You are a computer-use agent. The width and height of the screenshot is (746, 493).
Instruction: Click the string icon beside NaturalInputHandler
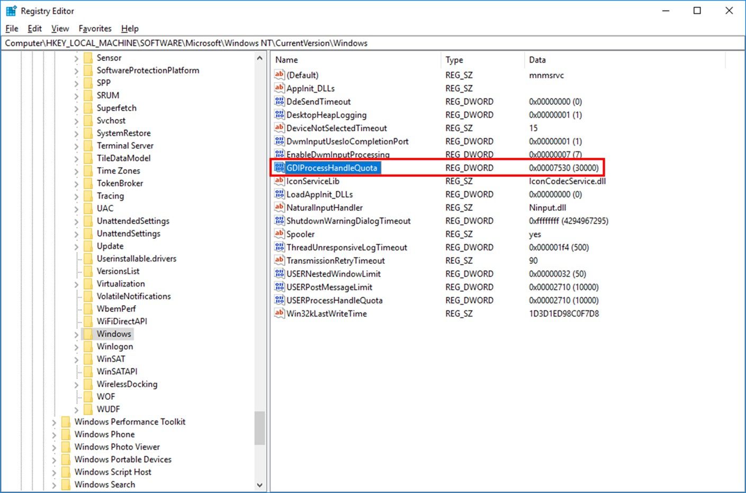(x=280, y=207)
